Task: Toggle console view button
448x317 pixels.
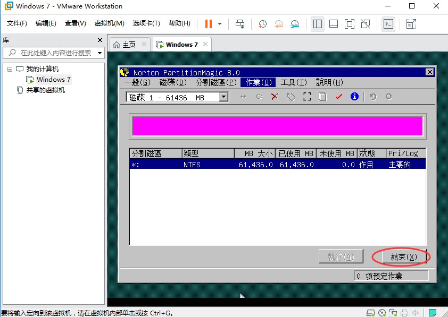Action: pyautogui.click(x=388, y=24)
